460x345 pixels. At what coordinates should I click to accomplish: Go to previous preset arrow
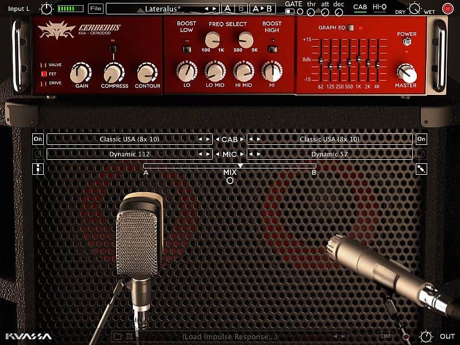click(x=206, y=9)
